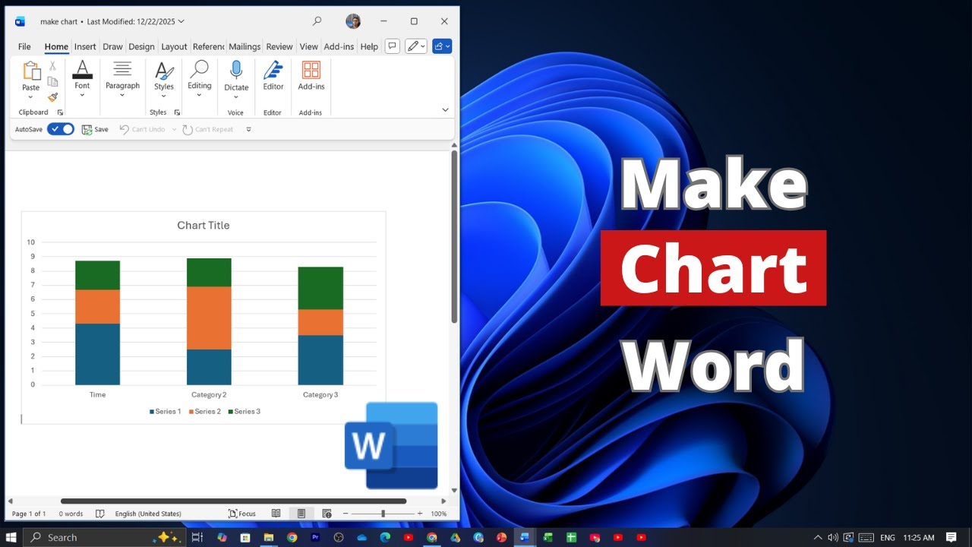972x547 pixels.
Task: Open the blue Share dropdown button
Action: (442, 46)
